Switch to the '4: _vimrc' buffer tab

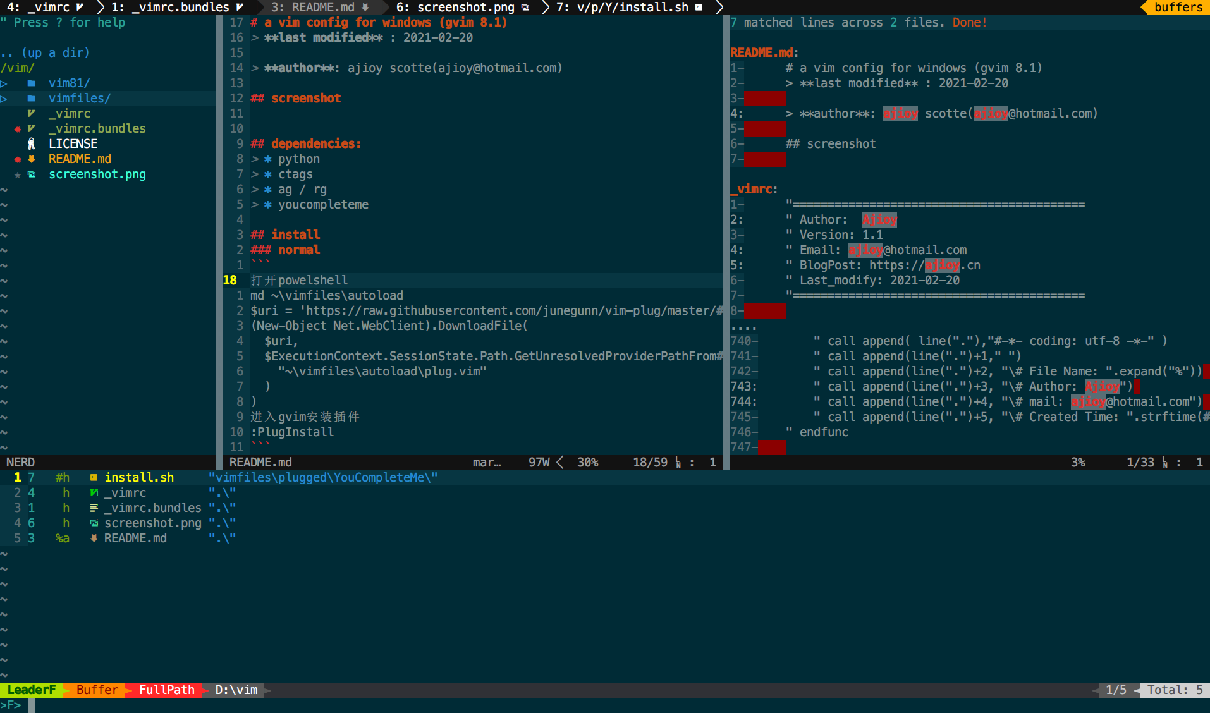click(x=44, y=8)
